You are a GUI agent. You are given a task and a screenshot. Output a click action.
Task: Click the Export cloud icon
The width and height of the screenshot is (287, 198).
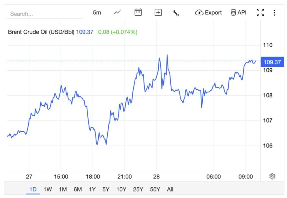tap(199, 12)
